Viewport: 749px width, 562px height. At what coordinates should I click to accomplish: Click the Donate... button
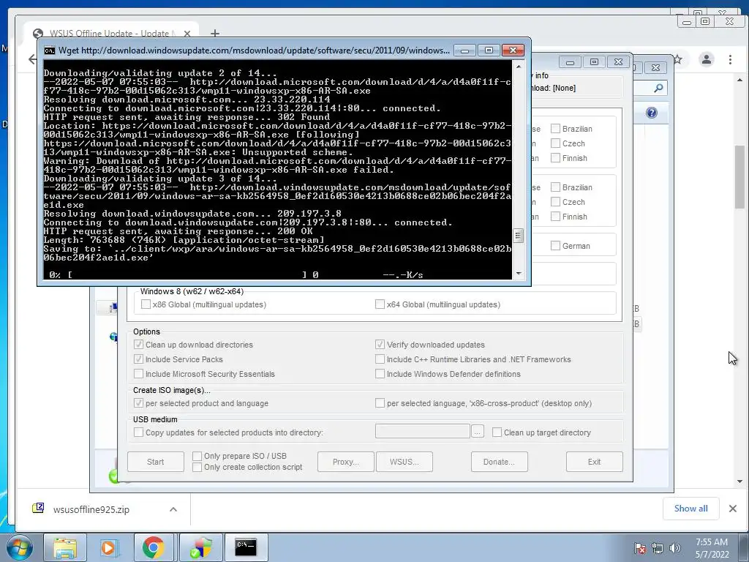coord(499,462)
